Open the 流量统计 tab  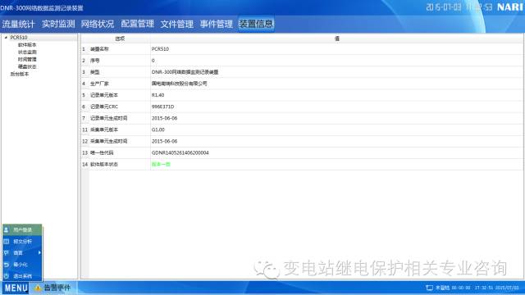click(x=18, y=24)
